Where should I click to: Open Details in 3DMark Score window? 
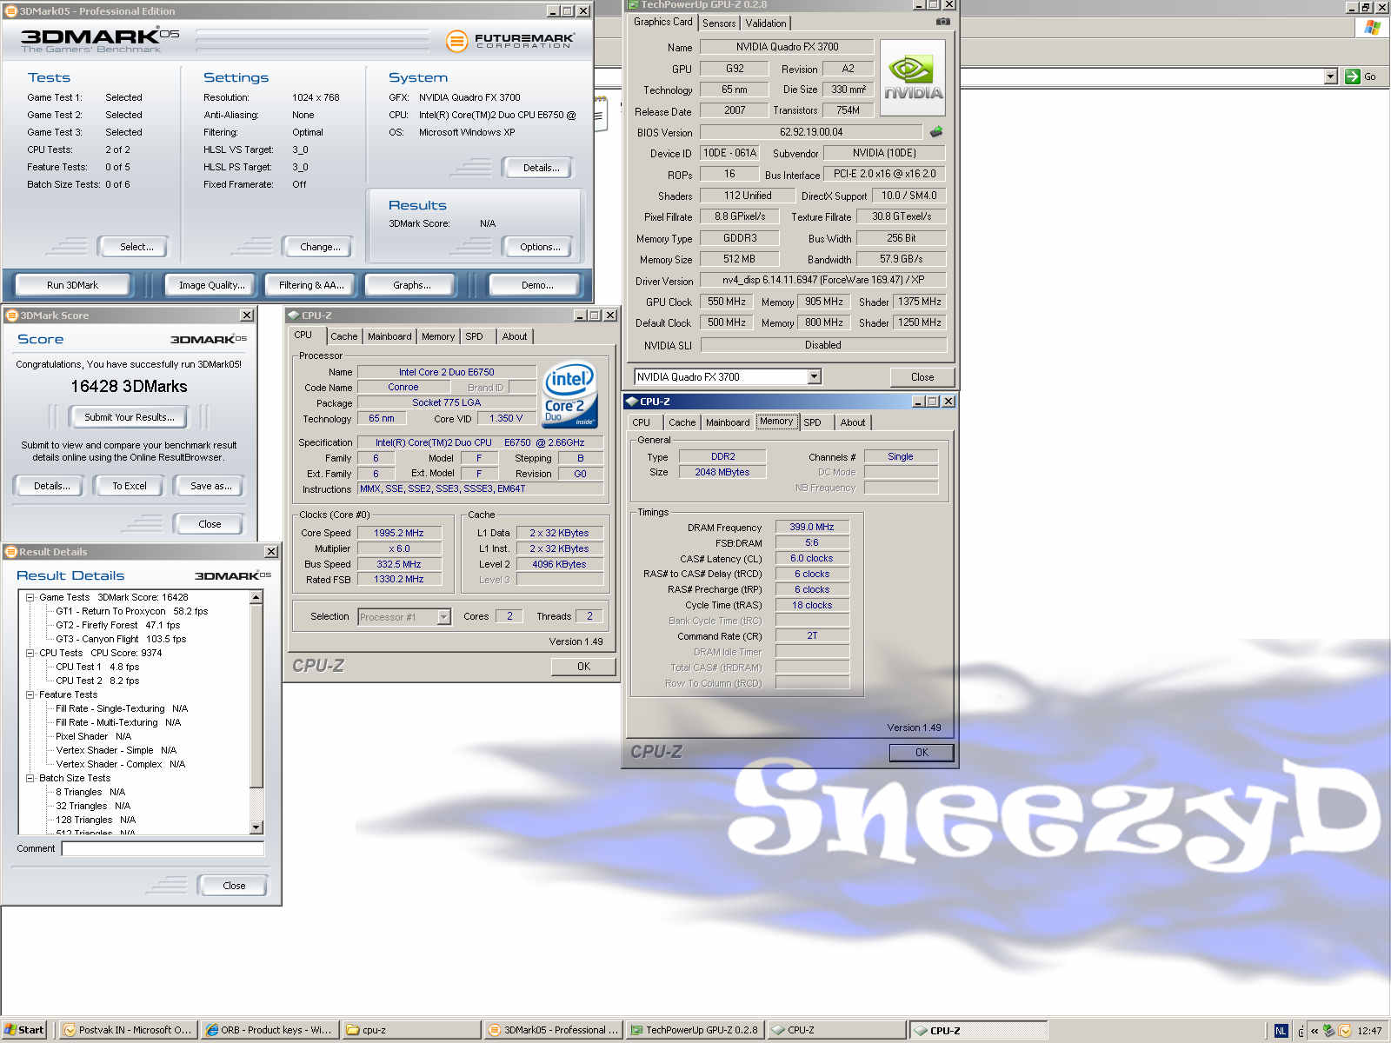coord(51,486)
